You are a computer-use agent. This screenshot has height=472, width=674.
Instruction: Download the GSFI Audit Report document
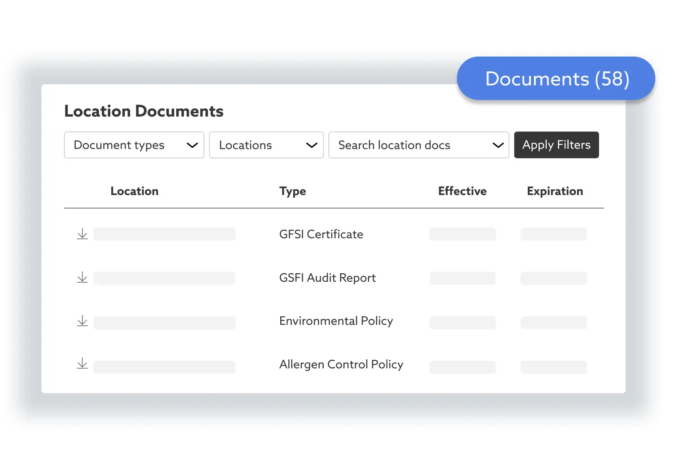pos(83,278)
